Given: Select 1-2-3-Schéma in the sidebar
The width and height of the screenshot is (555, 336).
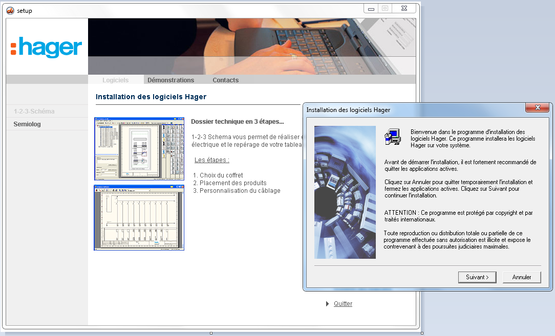Looking at the screenshot, I should [34, 111].
